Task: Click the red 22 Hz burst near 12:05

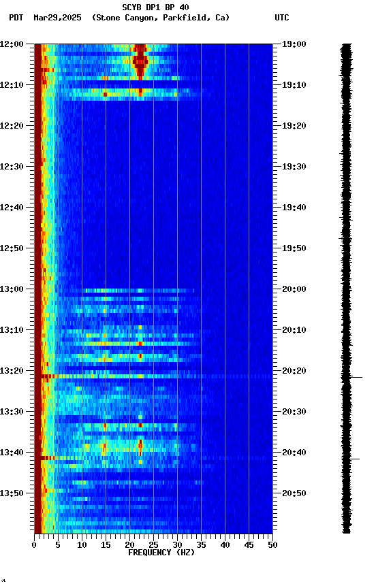Action: (140, 61)
